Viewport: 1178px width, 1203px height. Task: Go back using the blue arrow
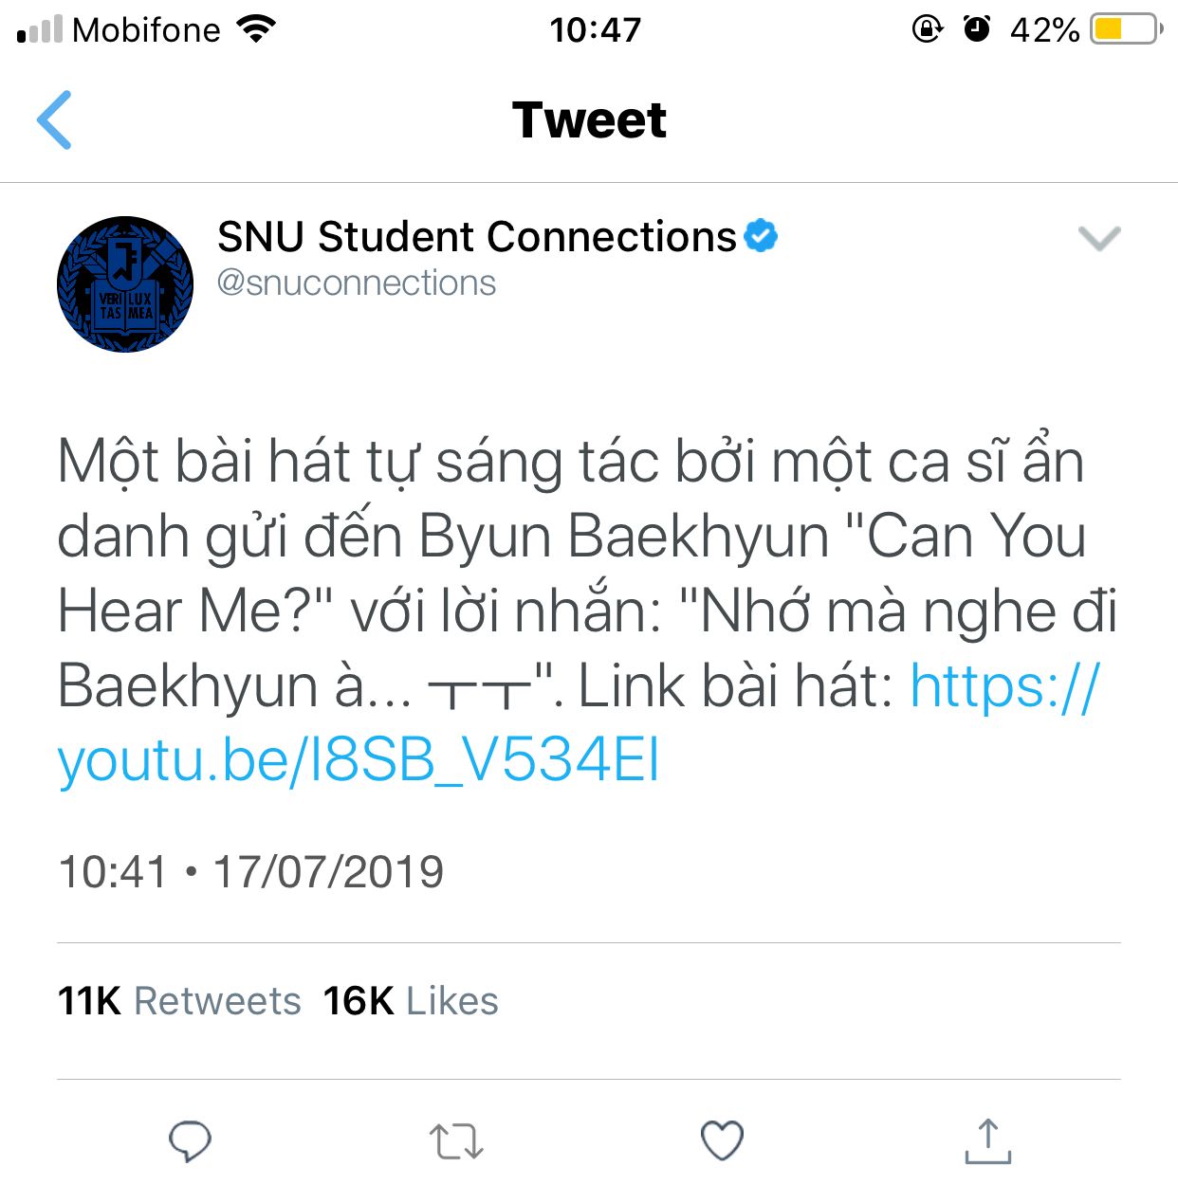tap(54, 119)
